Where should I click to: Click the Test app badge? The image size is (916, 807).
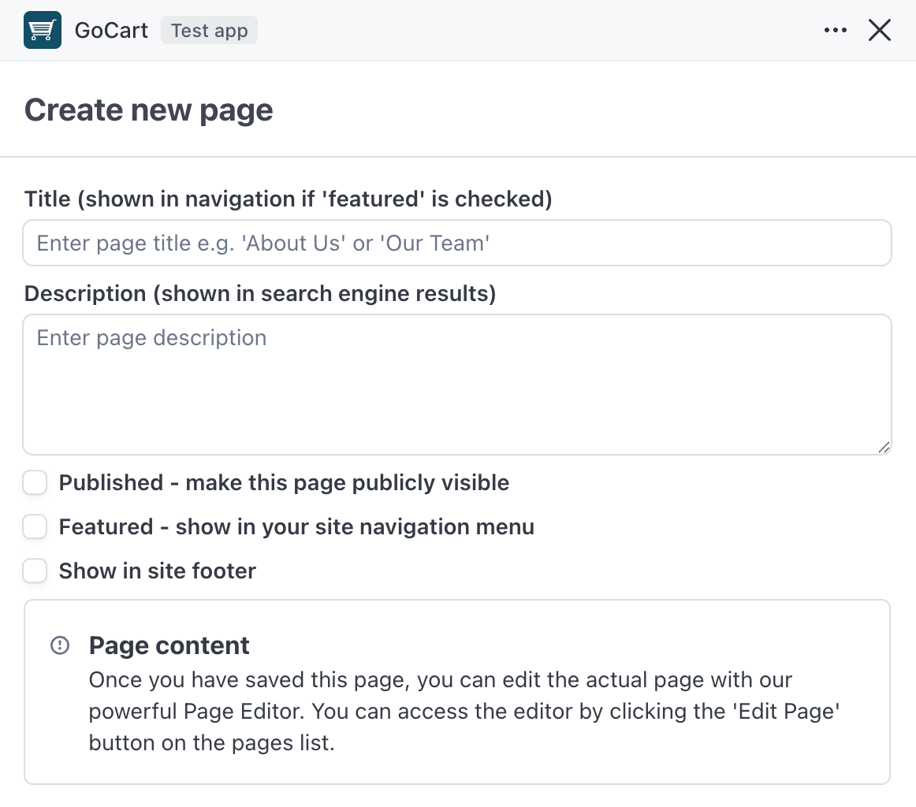[209, 30]
